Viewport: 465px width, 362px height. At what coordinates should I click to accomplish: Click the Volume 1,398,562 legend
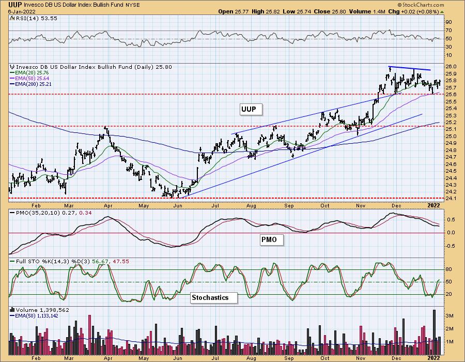pyautogui.click(x=42, y=310)
